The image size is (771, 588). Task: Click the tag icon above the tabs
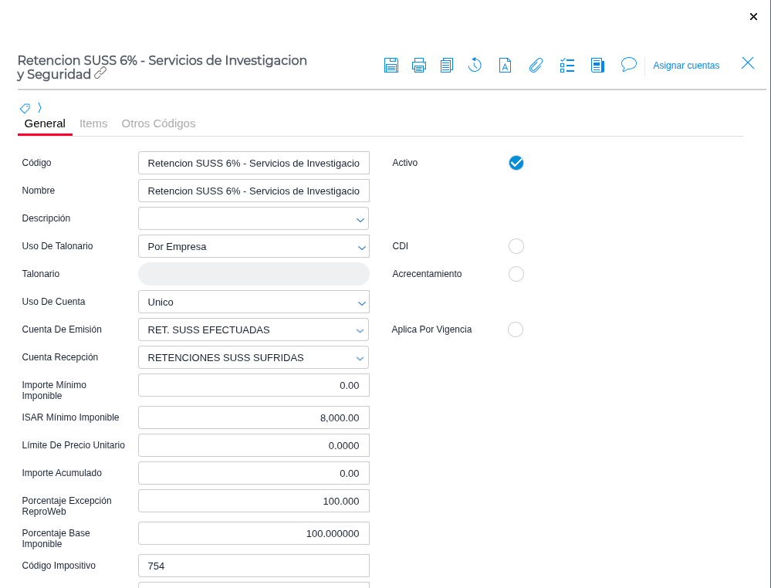[25, 108]
